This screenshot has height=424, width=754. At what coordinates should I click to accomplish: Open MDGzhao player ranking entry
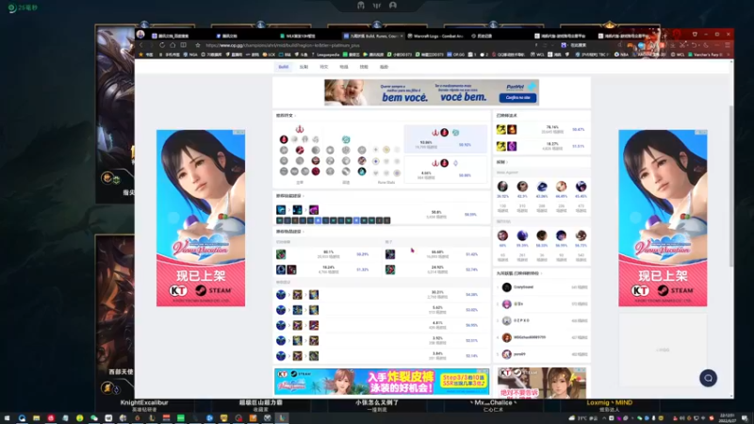pyautogui.click(x=541, y=337)
